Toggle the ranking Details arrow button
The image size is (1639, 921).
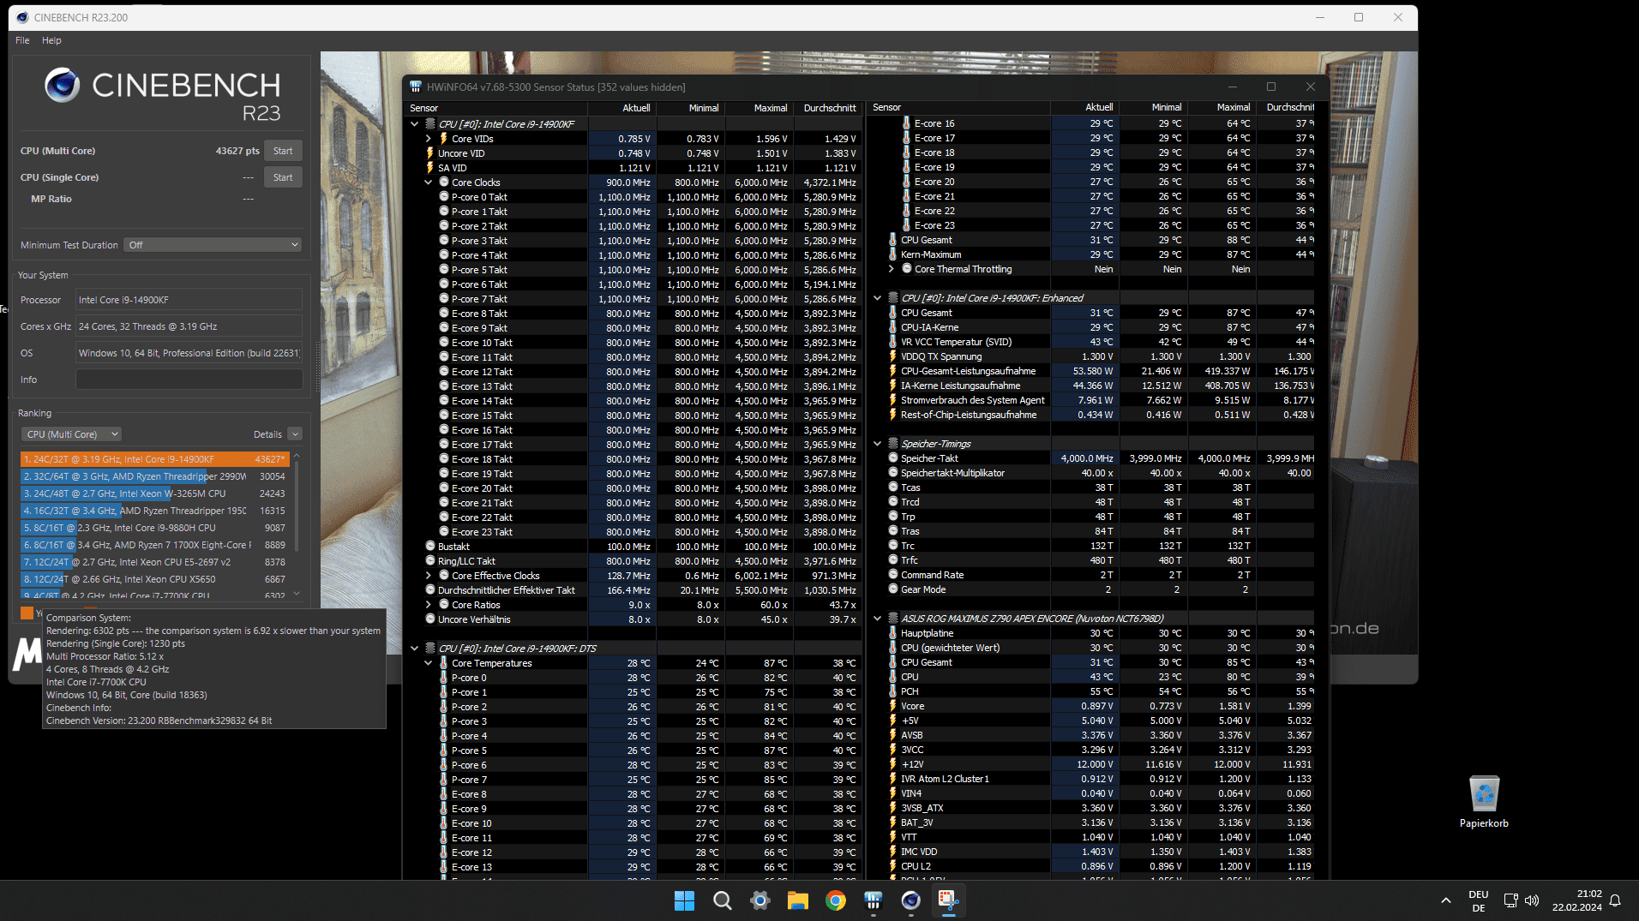click(295, 434)
